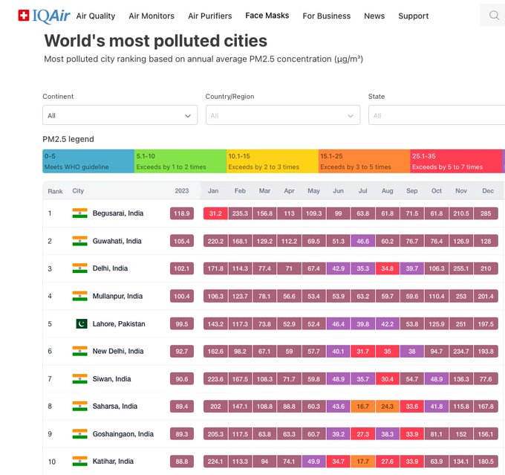
Task: Open the Country/Region dropdown
Action: (x=282, y=115)
